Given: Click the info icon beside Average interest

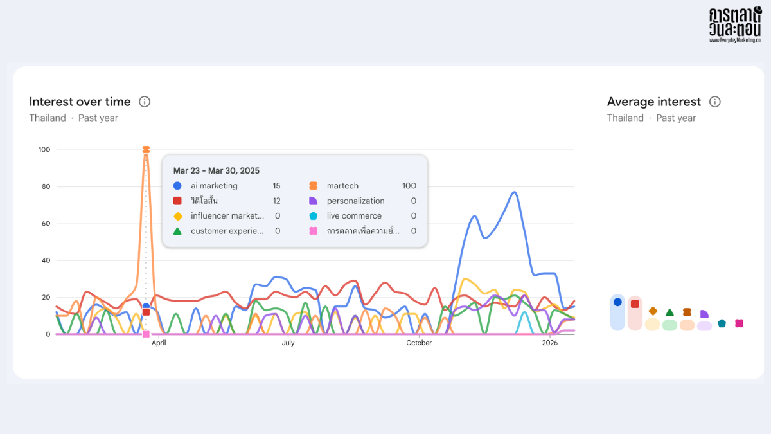Looking at the screenshot, I should point(715,102).
